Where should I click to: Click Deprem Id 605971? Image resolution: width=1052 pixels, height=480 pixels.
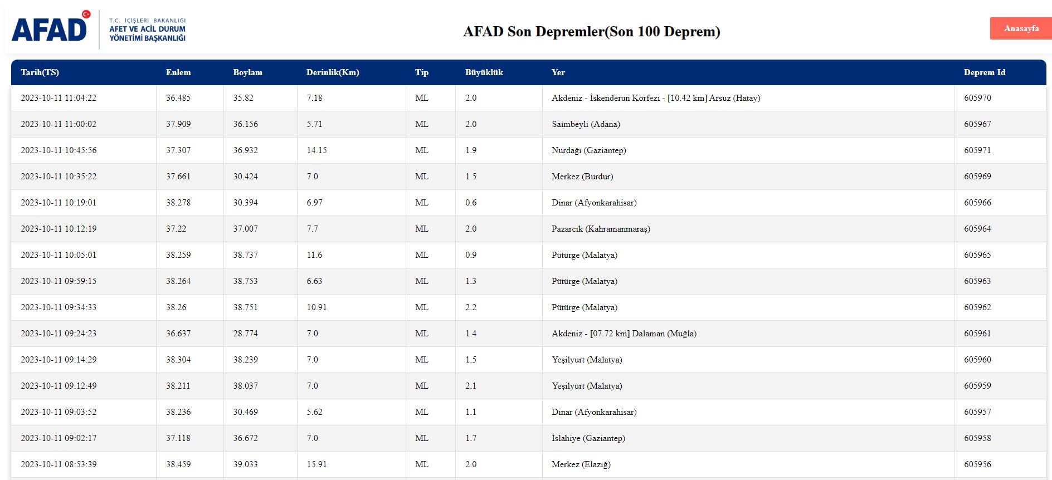click(977, 150)
